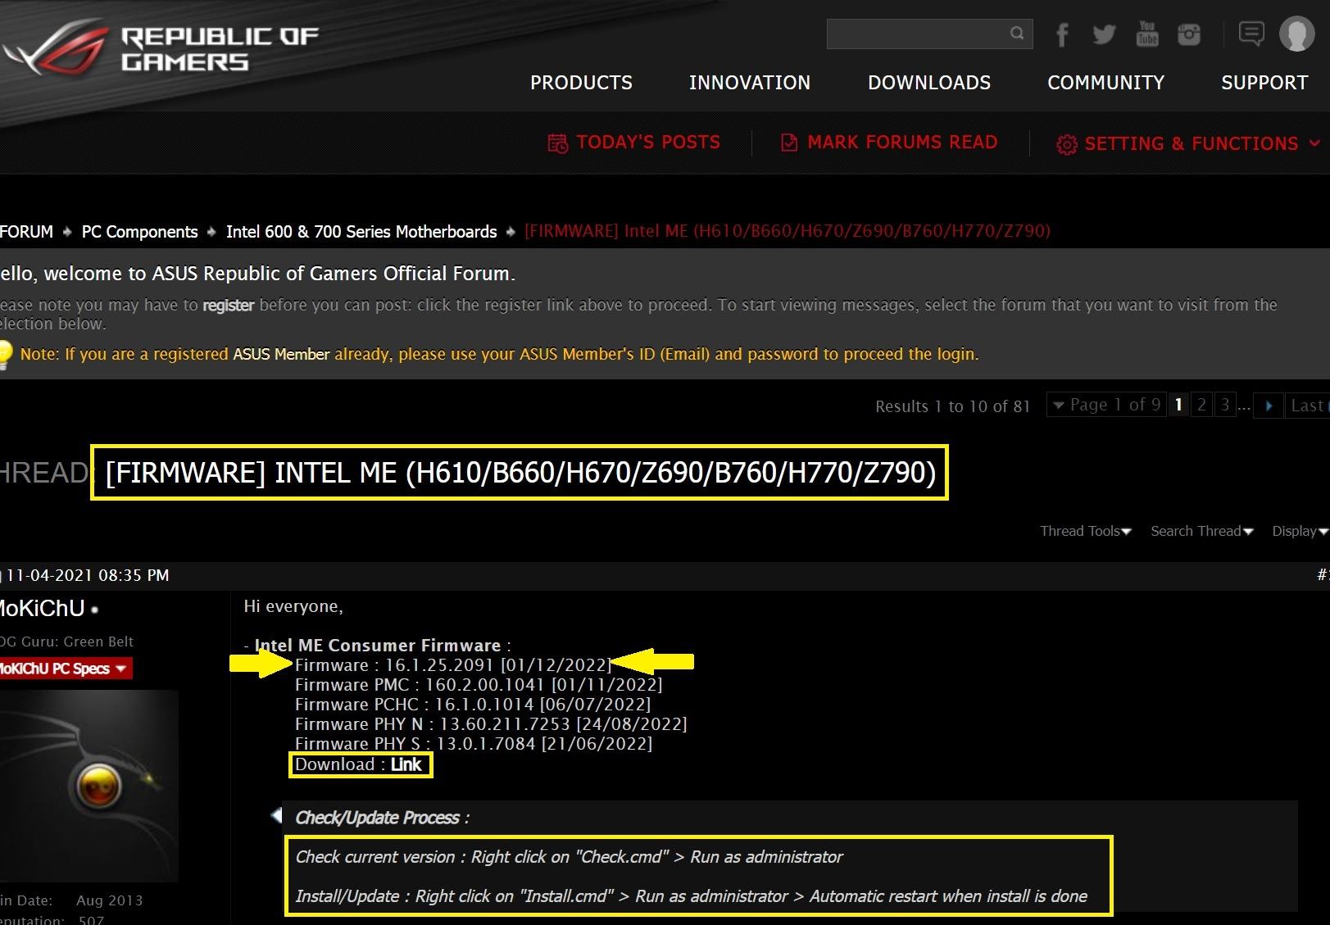Click the firmware Download Link

click(x=406, y=764)
